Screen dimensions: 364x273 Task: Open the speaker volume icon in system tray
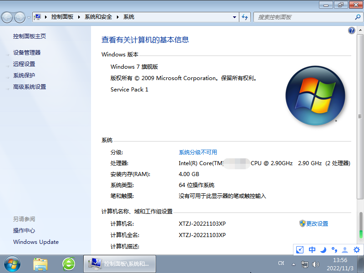(x=316, y=263)
